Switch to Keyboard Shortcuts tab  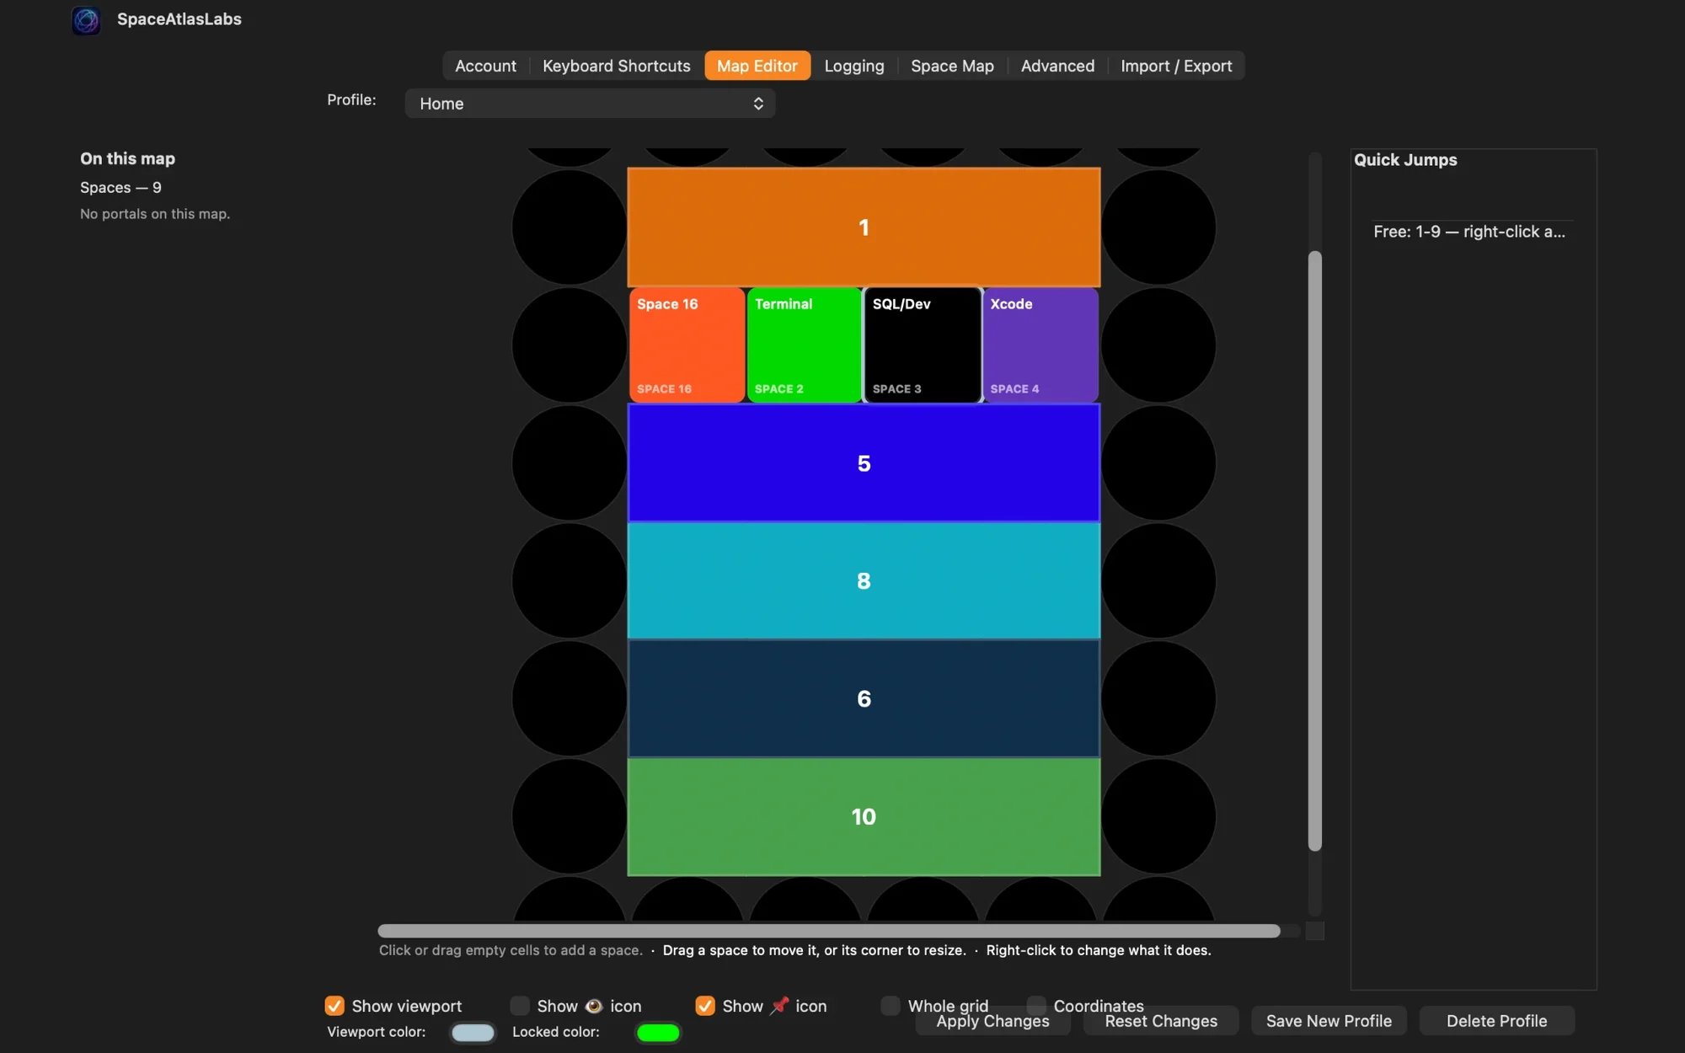pos(616,66)
